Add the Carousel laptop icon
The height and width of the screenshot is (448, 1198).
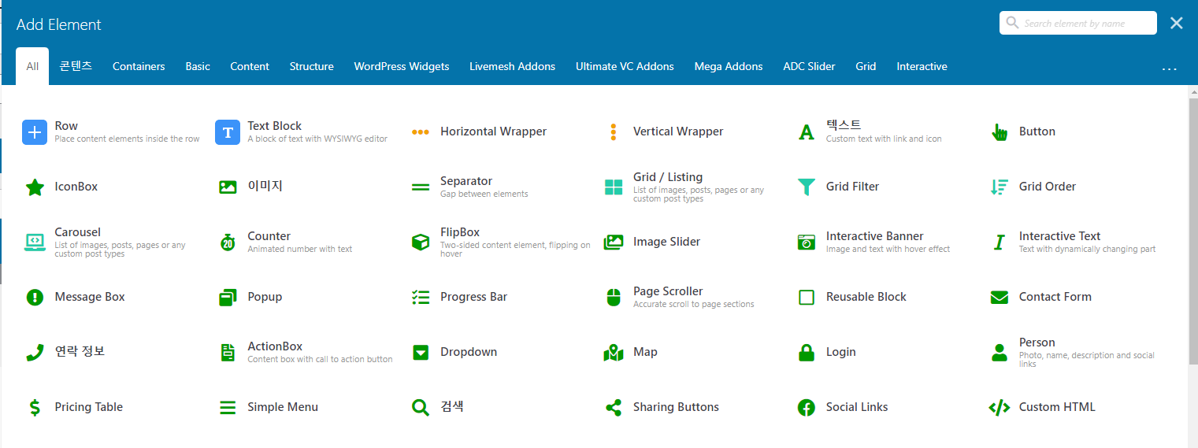35,243
